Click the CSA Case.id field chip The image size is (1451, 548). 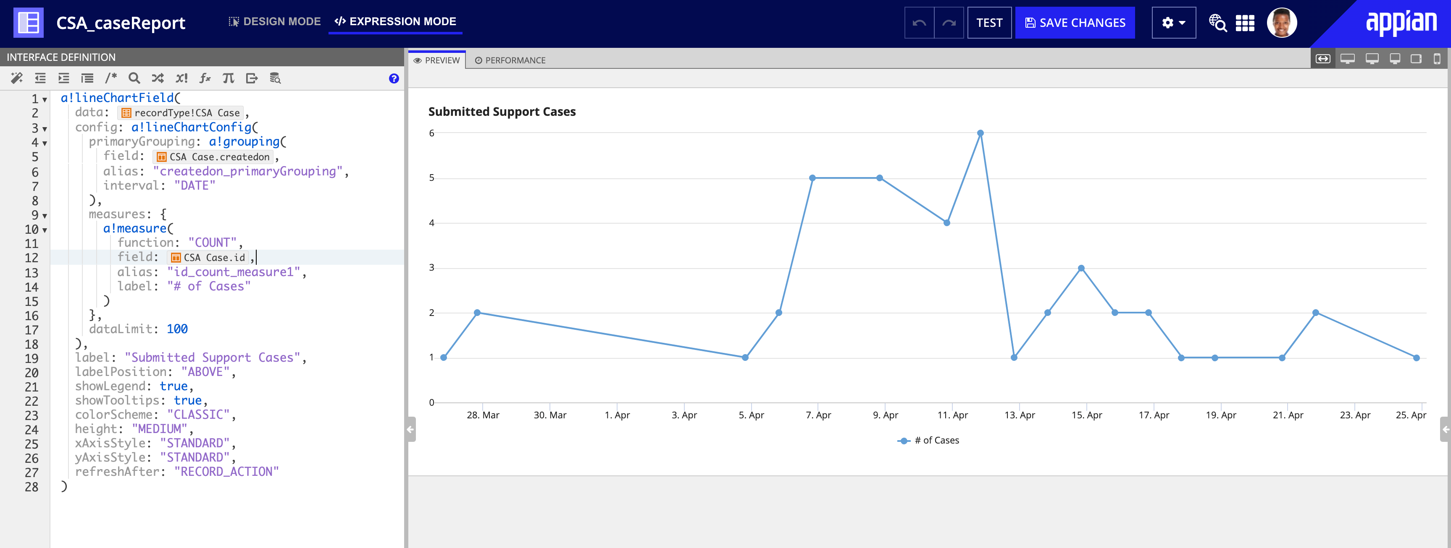pos(208,258)
